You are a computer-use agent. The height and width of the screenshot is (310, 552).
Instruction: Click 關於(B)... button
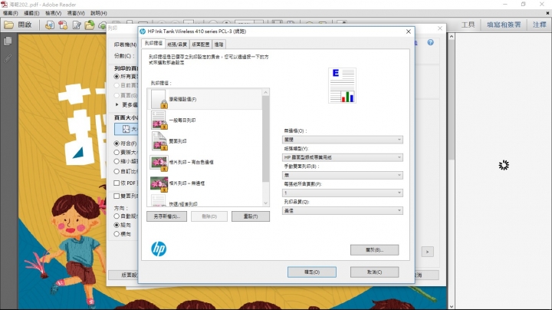coord(375,249)
